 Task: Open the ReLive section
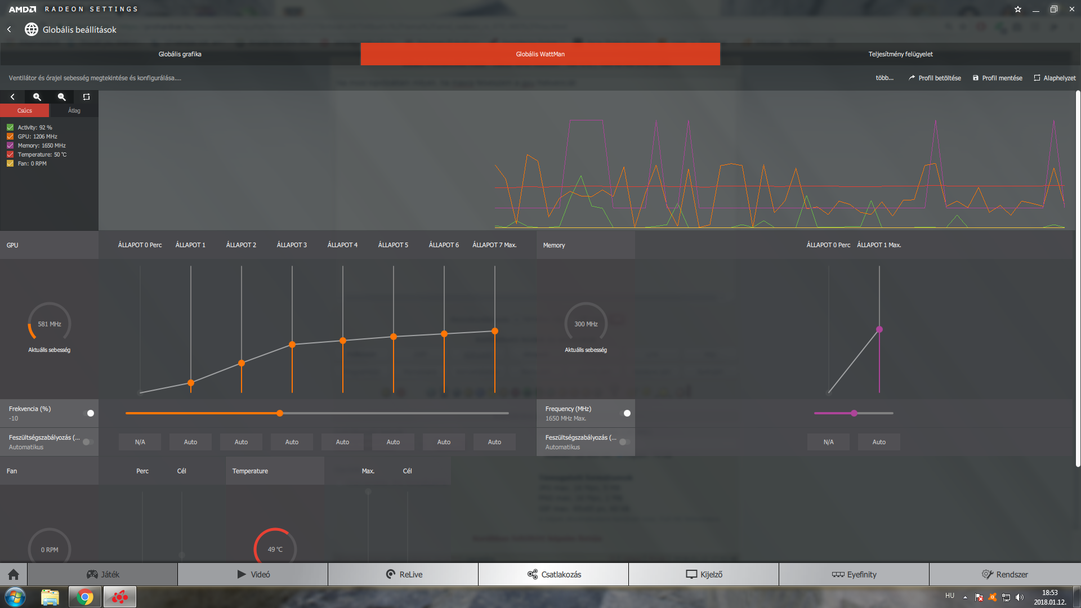coord(403,574)
